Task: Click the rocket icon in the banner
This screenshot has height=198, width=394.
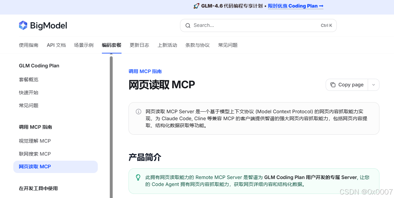Action: coord(196,6)
